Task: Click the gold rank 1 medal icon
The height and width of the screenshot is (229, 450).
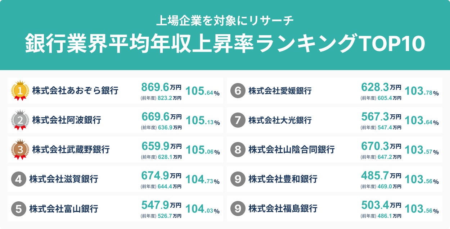Action: tap(20, 90)
